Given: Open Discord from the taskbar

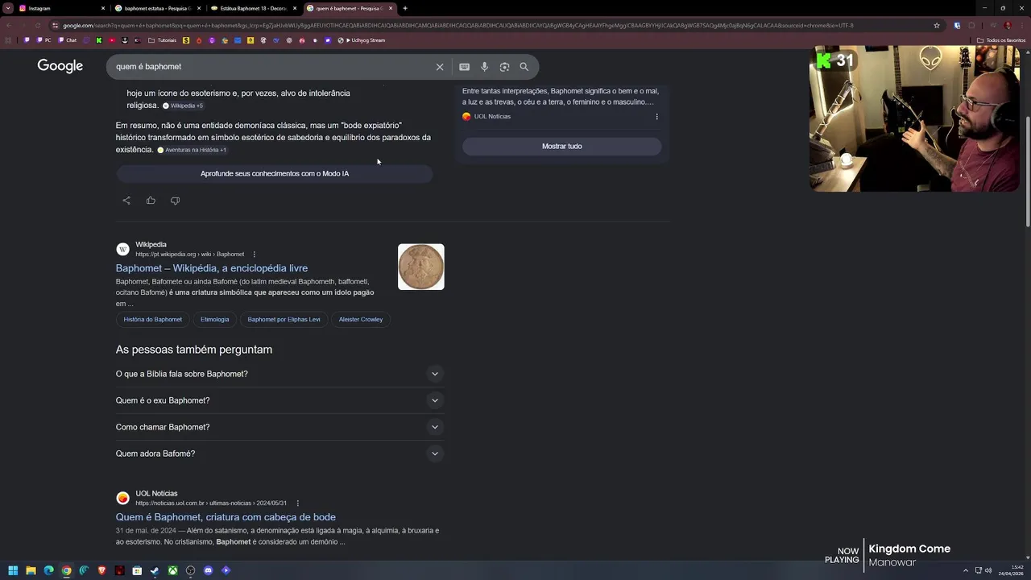Looking at the screenshot, I should click(x=208, y=570).
